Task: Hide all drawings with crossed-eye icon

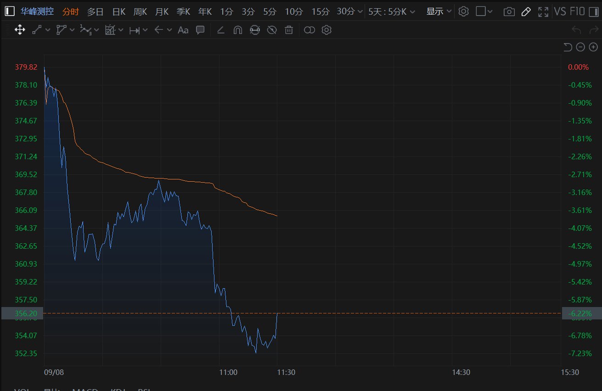Action: click(x=272, y=30)
